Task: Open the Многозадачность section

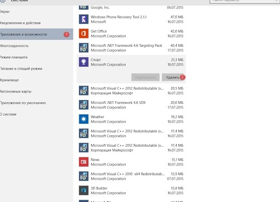Action: point(36,46)
